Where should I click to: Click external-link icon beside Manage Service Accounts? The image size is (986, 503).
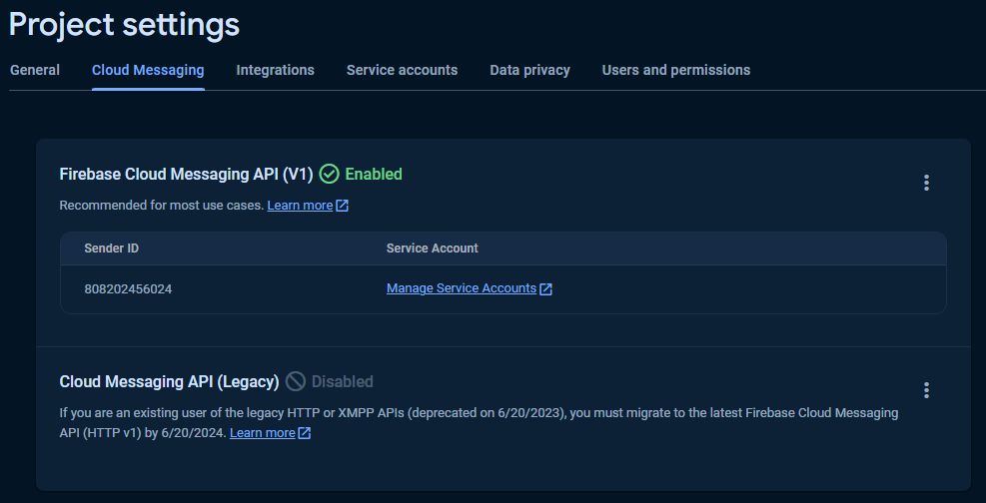pos(546,289)
